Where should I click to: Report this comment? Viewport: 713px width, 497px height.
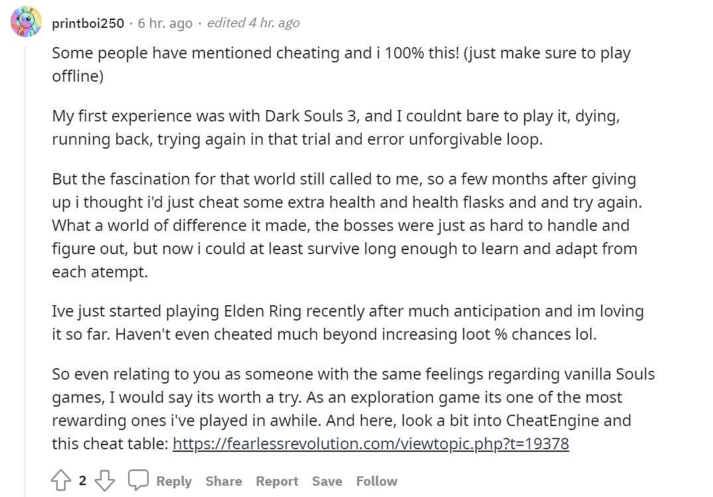click(277, 482)
